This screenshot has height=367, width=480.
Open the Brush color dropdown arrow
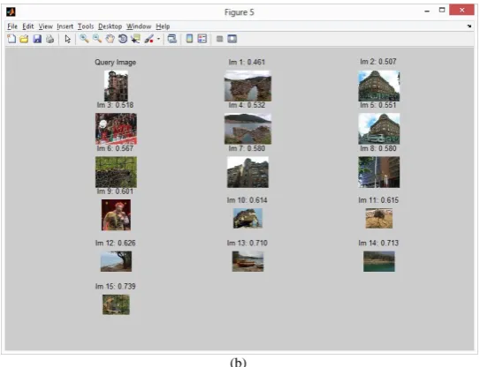coord(158,39)
